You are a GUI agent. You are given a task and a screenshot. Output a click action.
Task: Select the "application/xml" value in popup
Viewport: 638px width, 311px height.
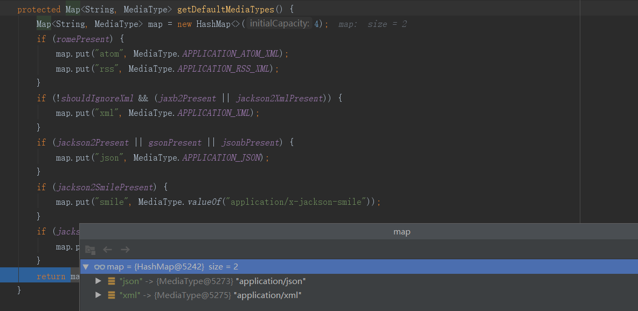[x=267, y=295]
